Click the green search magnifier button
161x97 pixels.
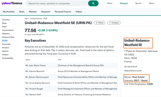(93, 3)
